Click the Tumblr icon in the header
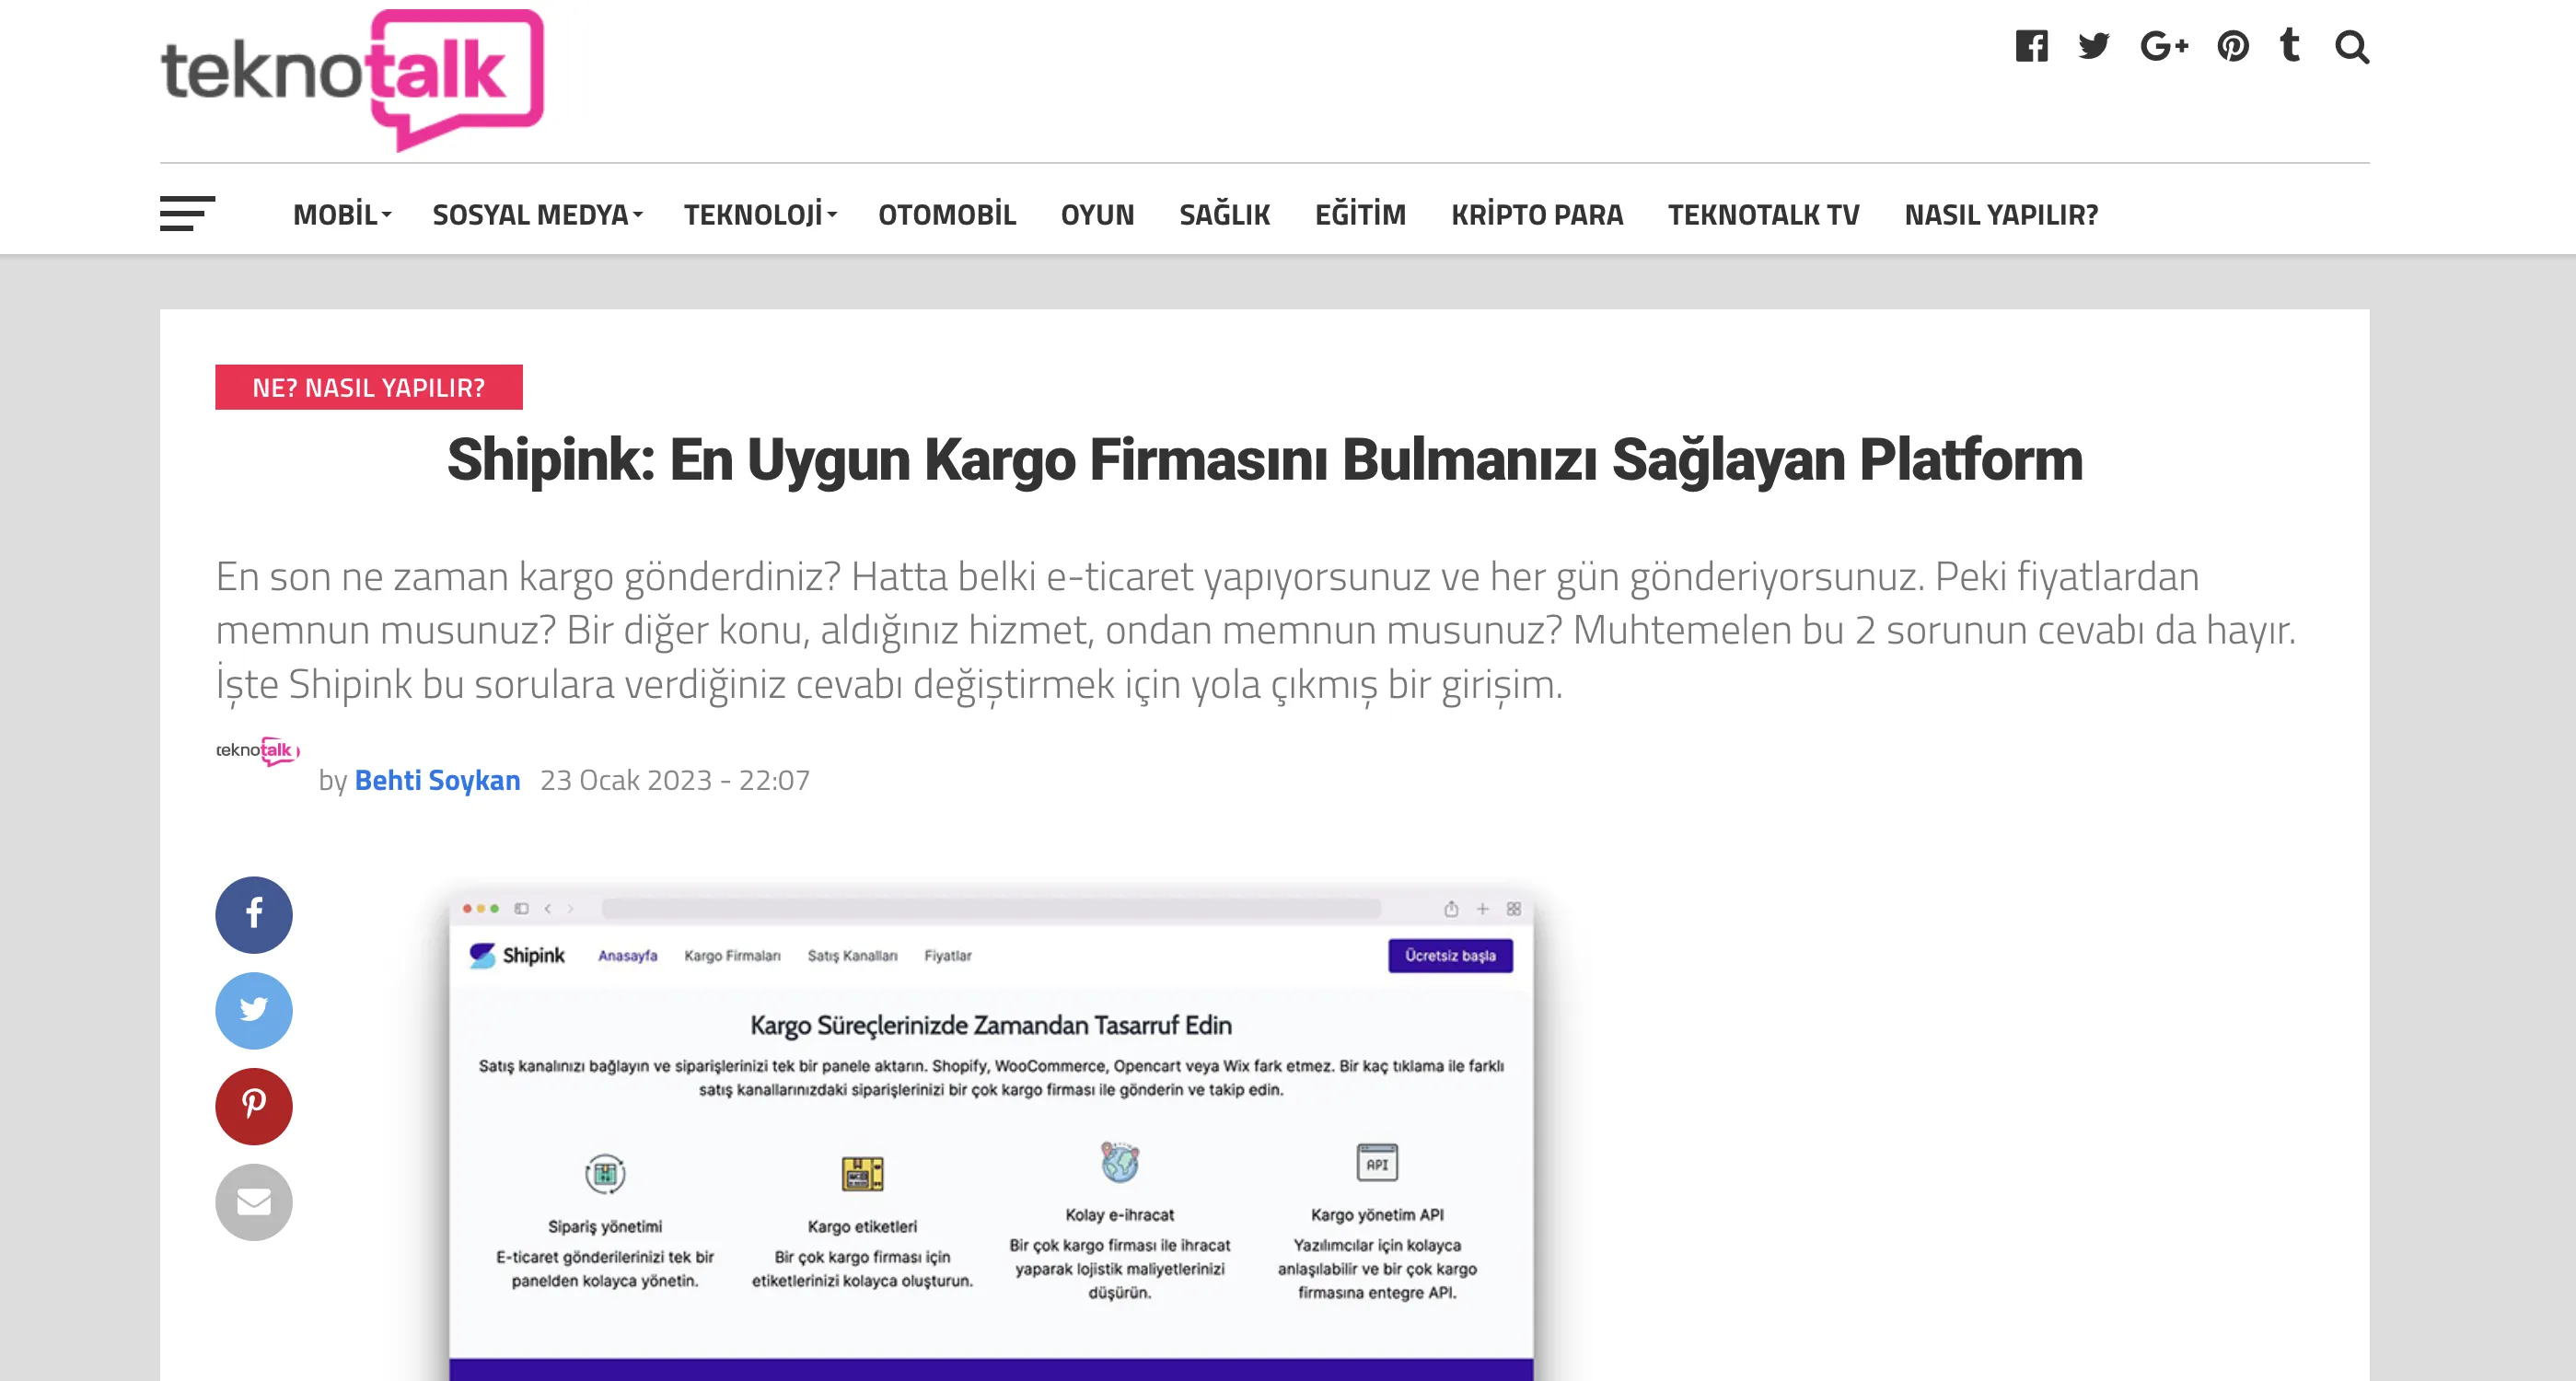Viewport: 2576px width, 1381px height. [x=2290, y=45]
